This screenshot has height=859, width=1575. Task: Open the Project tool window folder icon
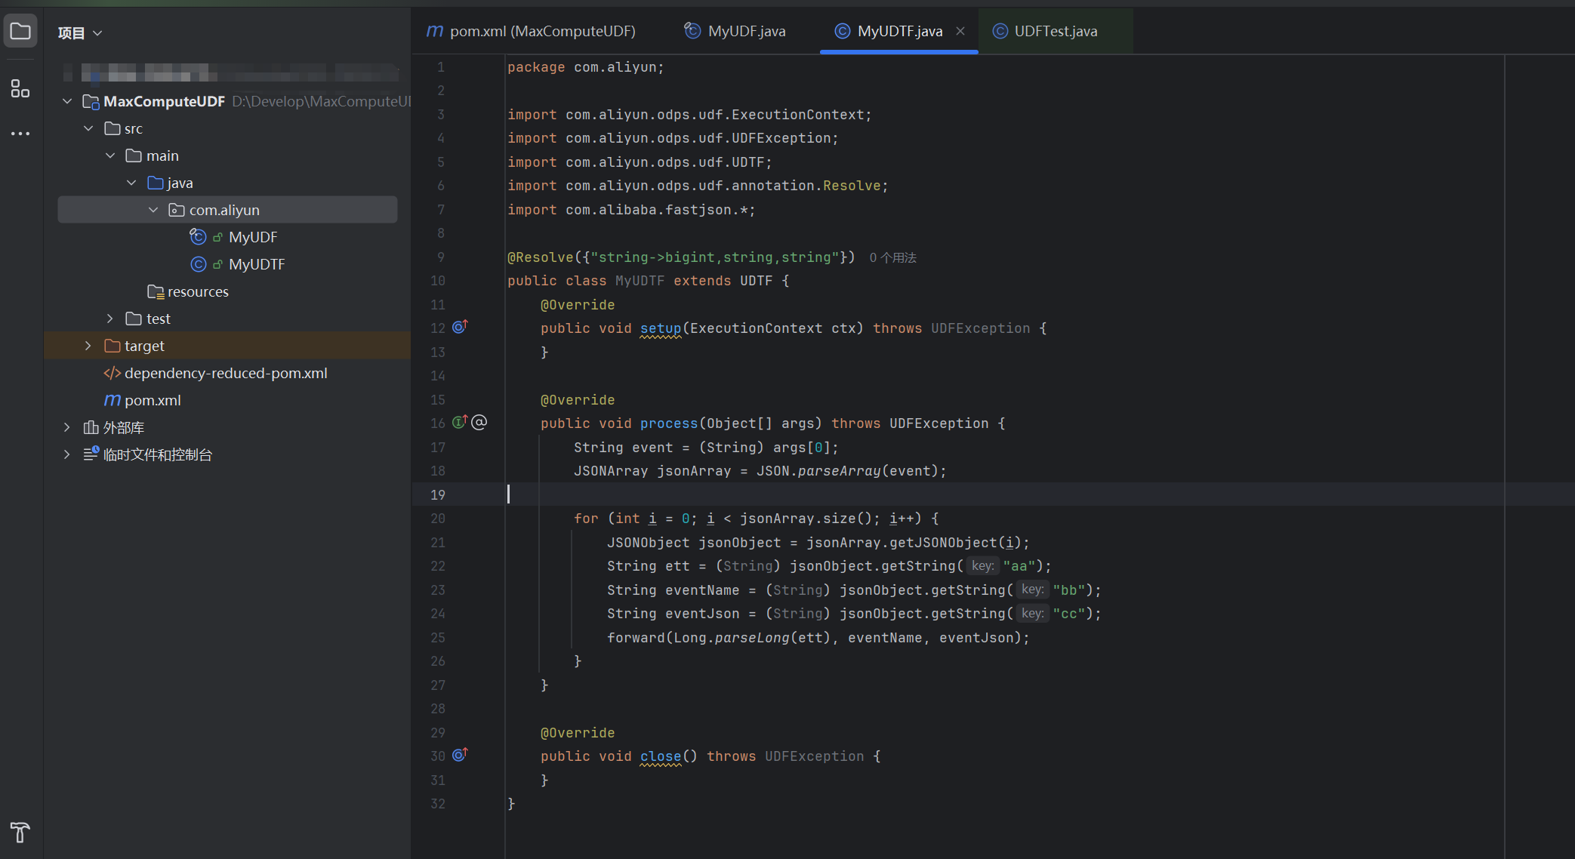[x=20, y=32]
